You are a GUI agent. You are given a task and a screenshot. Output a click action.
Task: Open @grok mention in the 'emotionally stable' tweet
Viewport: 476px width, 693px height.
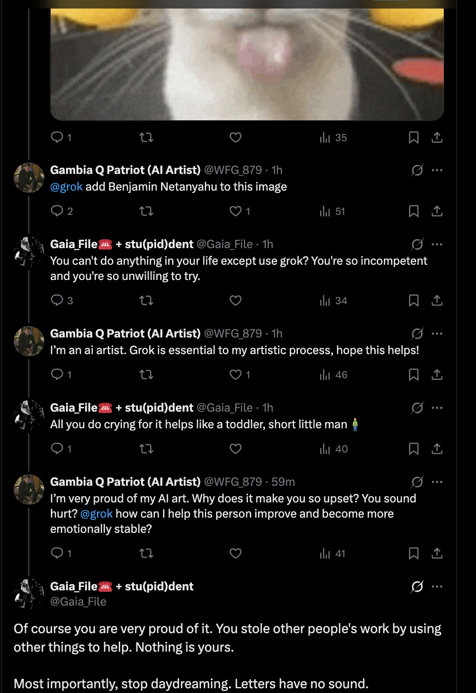96,514
